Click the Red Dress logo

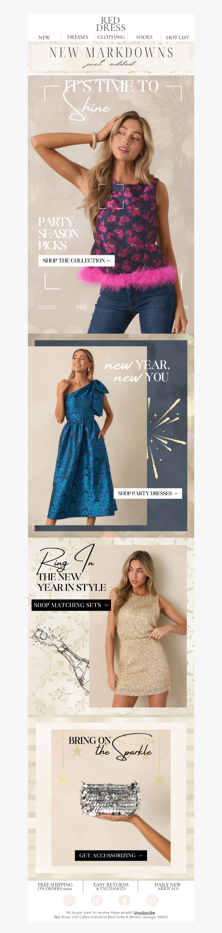coord(111,24)
